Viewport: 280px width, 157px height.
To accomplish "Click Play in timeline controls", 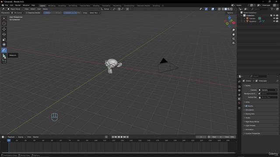I will click(122, 137).
